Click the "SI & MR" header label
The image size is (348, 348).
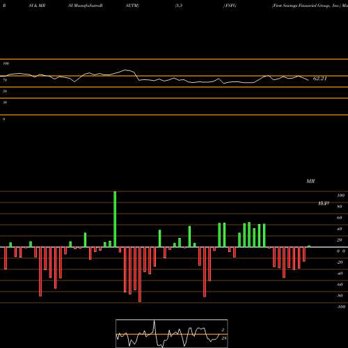point(37,6)
